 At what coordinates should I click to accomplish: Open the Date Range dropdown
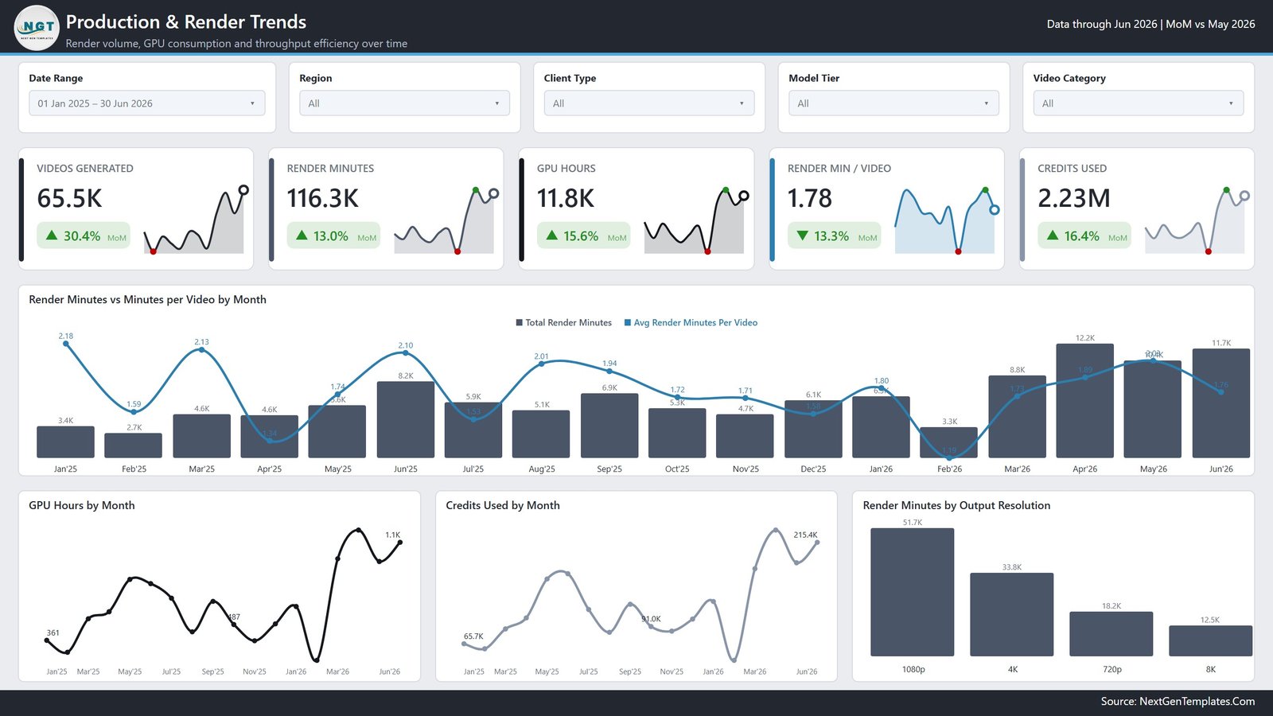click(147, 103)
